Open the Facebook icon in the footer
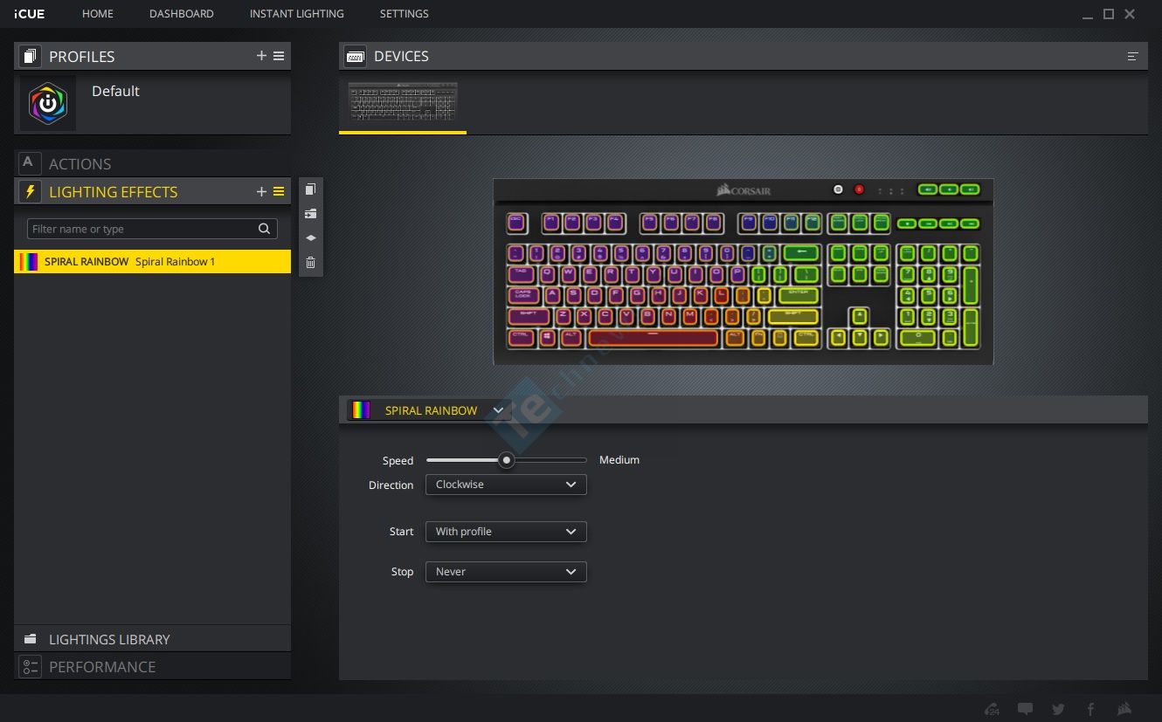This screenshot has height=722, width=1162. tap(1090, 709)
